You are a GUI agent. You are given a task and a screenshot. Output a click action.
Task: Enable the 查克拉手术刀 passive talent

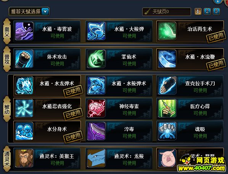coord(190,86)
